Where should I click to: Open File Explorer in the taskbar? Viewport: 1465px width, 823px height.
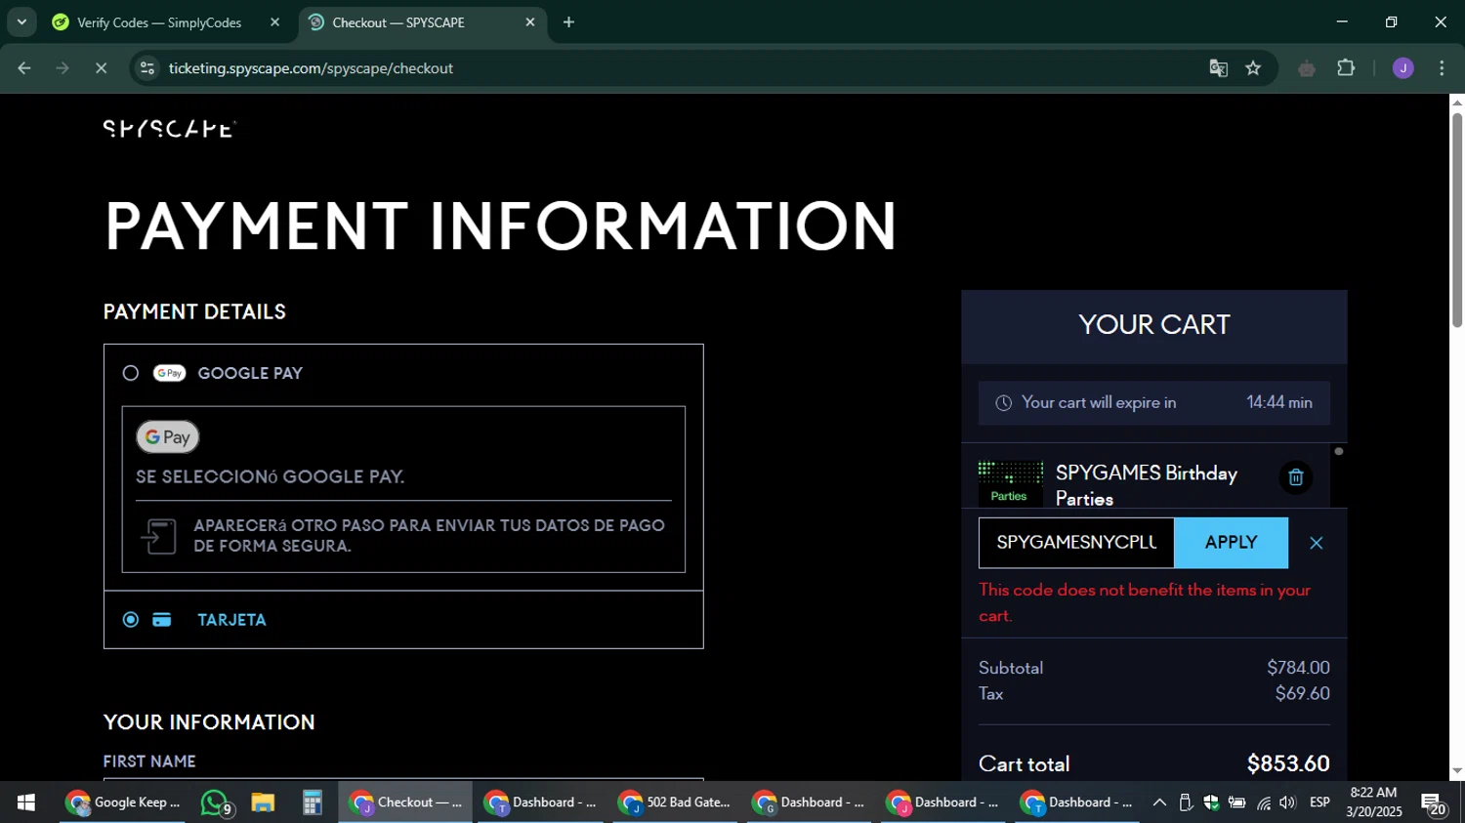point(263,802)
